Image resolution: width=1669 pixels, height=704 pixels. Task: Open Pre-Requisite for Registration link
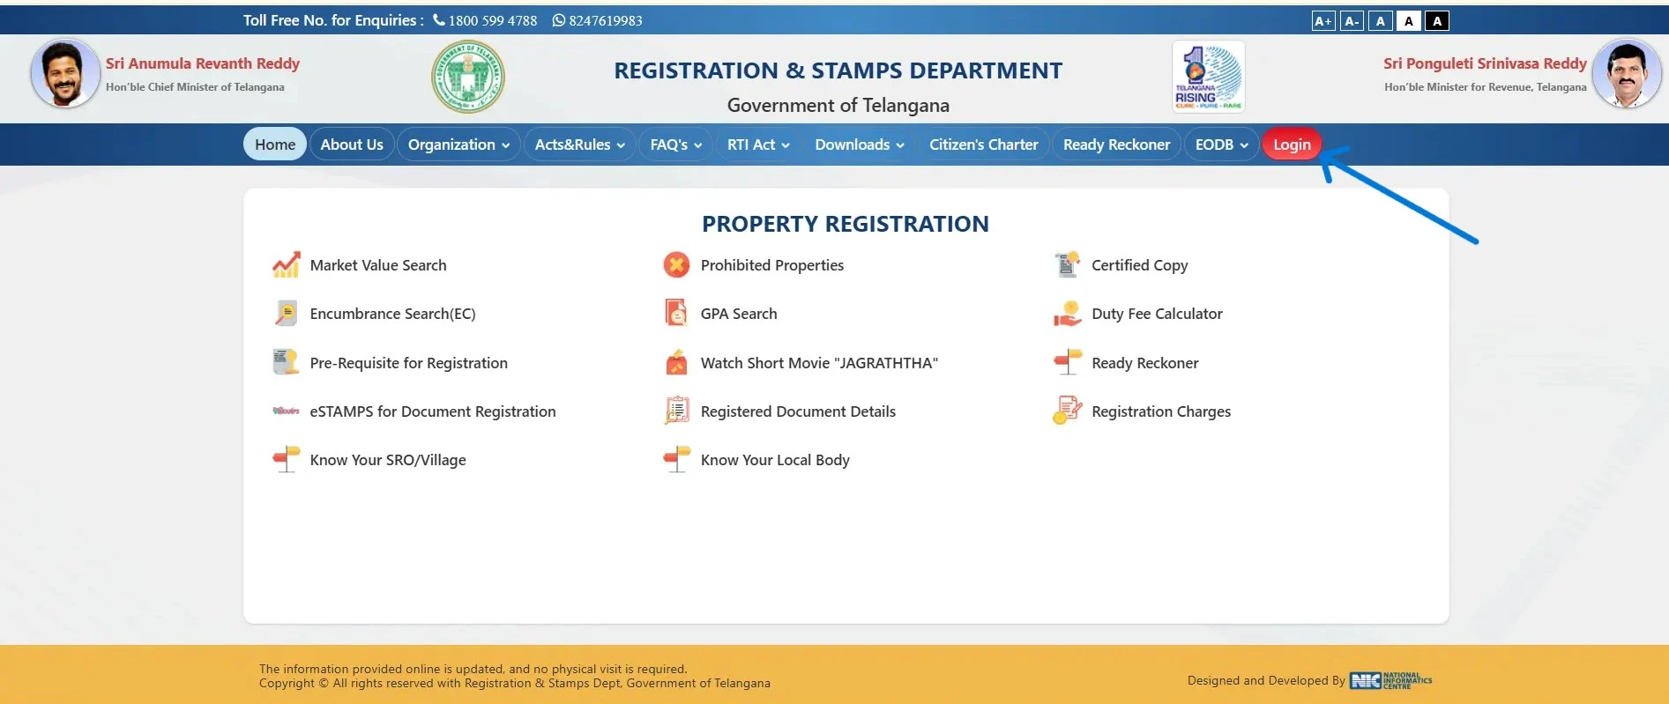point(408,363)
